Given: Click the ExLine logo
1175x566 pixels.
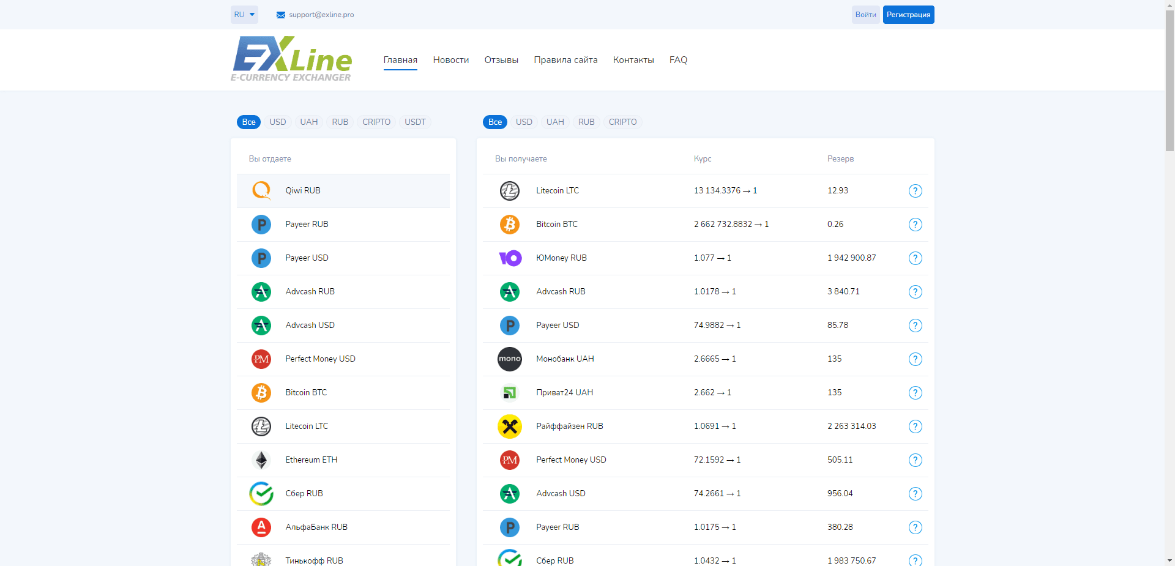Looking at the screenshot, I should pyautogui.click(x=291, y=59).
